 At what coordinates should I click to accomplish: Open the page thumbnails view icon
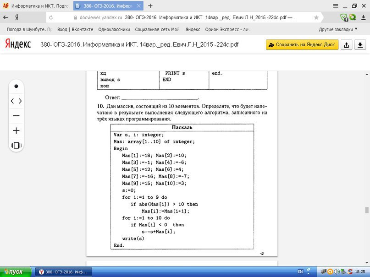pyautogui.click(x=16, y=145)
